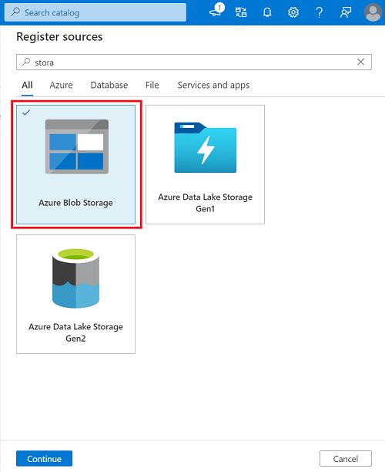Open the notifications bell
The image size is (385, 472).
coord(267,12)
